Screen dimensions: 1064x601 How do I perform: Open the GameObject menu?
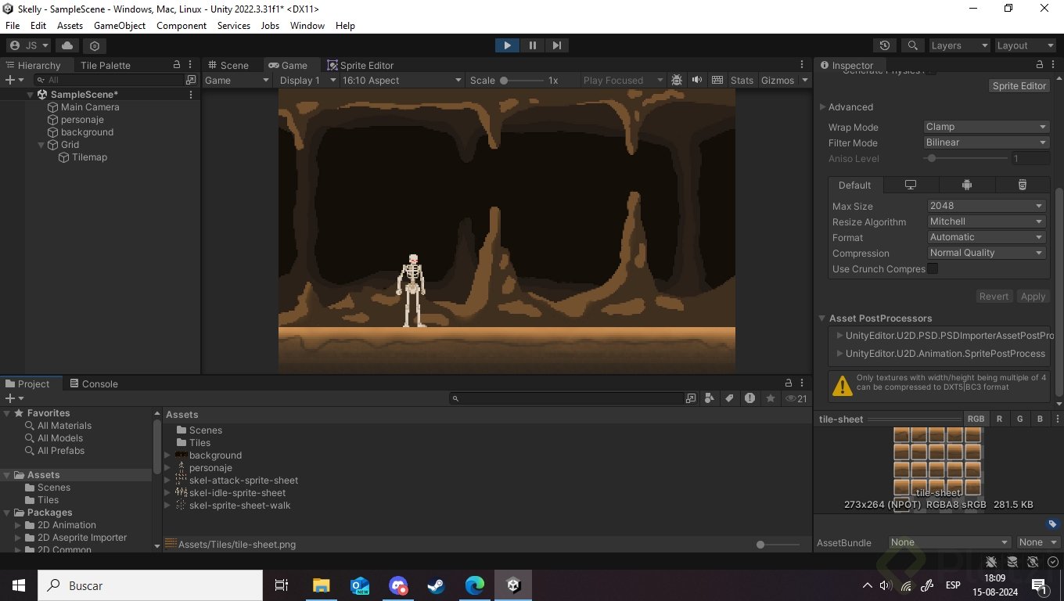pos(120,25)
